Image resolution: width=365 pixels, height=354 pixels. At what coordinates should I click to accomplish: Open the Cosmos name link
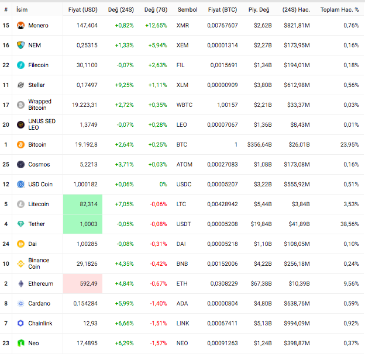coord(39,164)
